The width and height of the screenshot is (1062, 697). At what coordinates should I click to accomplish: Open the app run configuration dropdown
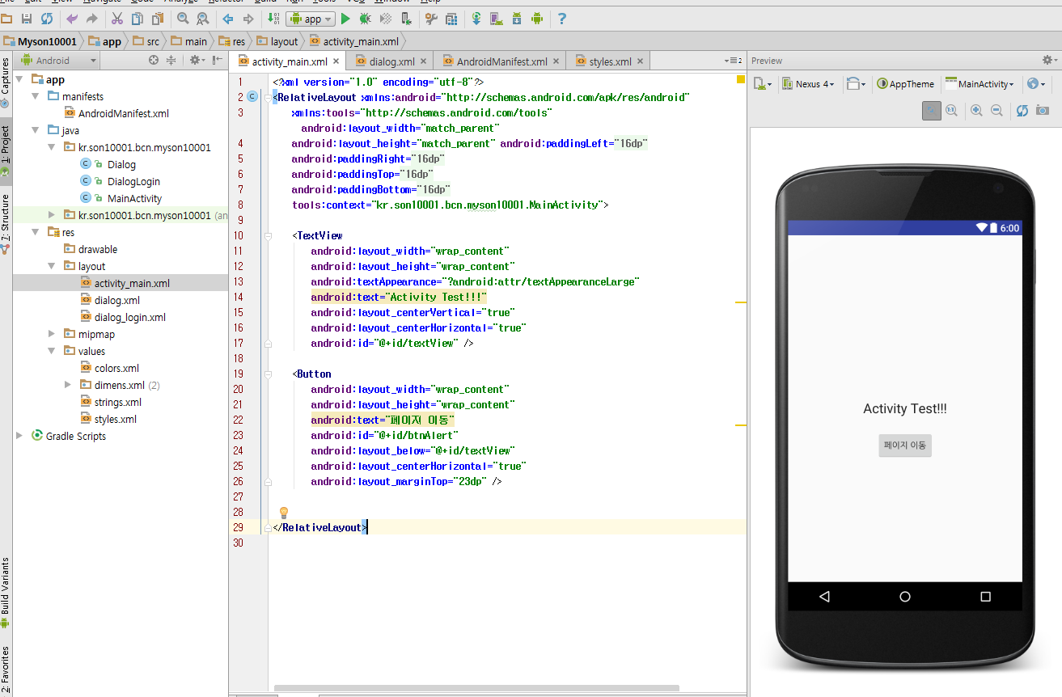(x=310, y=19)
